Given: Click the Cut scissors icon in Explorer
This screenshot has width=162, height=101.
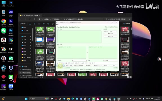Looking at the screenshot, I should point(30,24).
